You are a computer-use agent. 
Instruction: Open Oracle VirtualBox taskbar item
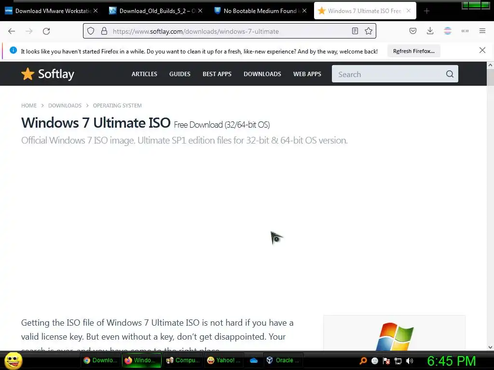(283, 360)
